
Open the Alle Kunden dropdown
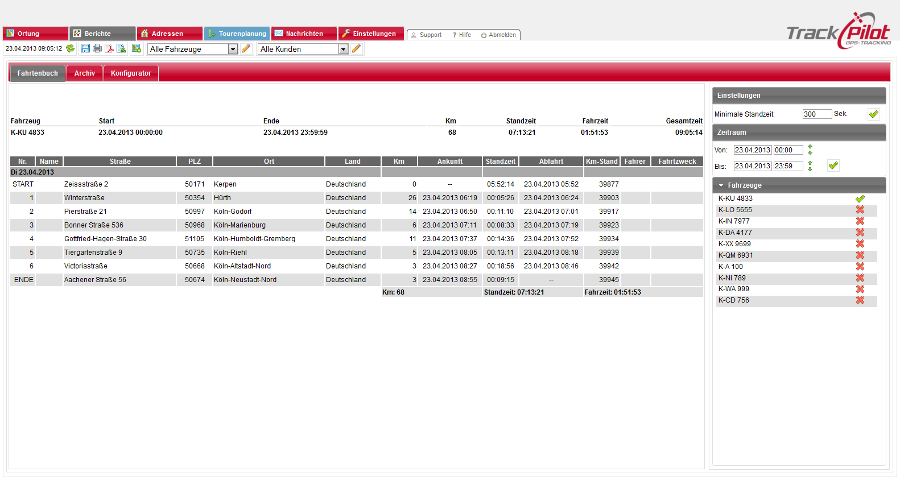tap(343, 49)
